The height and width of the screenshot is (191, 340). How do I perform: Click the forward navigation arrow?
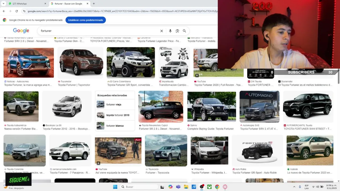pos(10,11)
